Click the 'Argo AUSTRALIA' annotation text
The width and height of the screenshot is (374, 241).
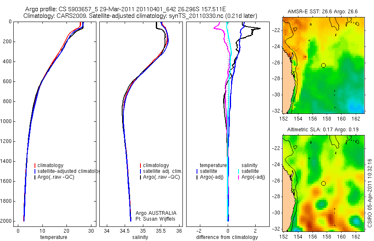tap(156, 213)
